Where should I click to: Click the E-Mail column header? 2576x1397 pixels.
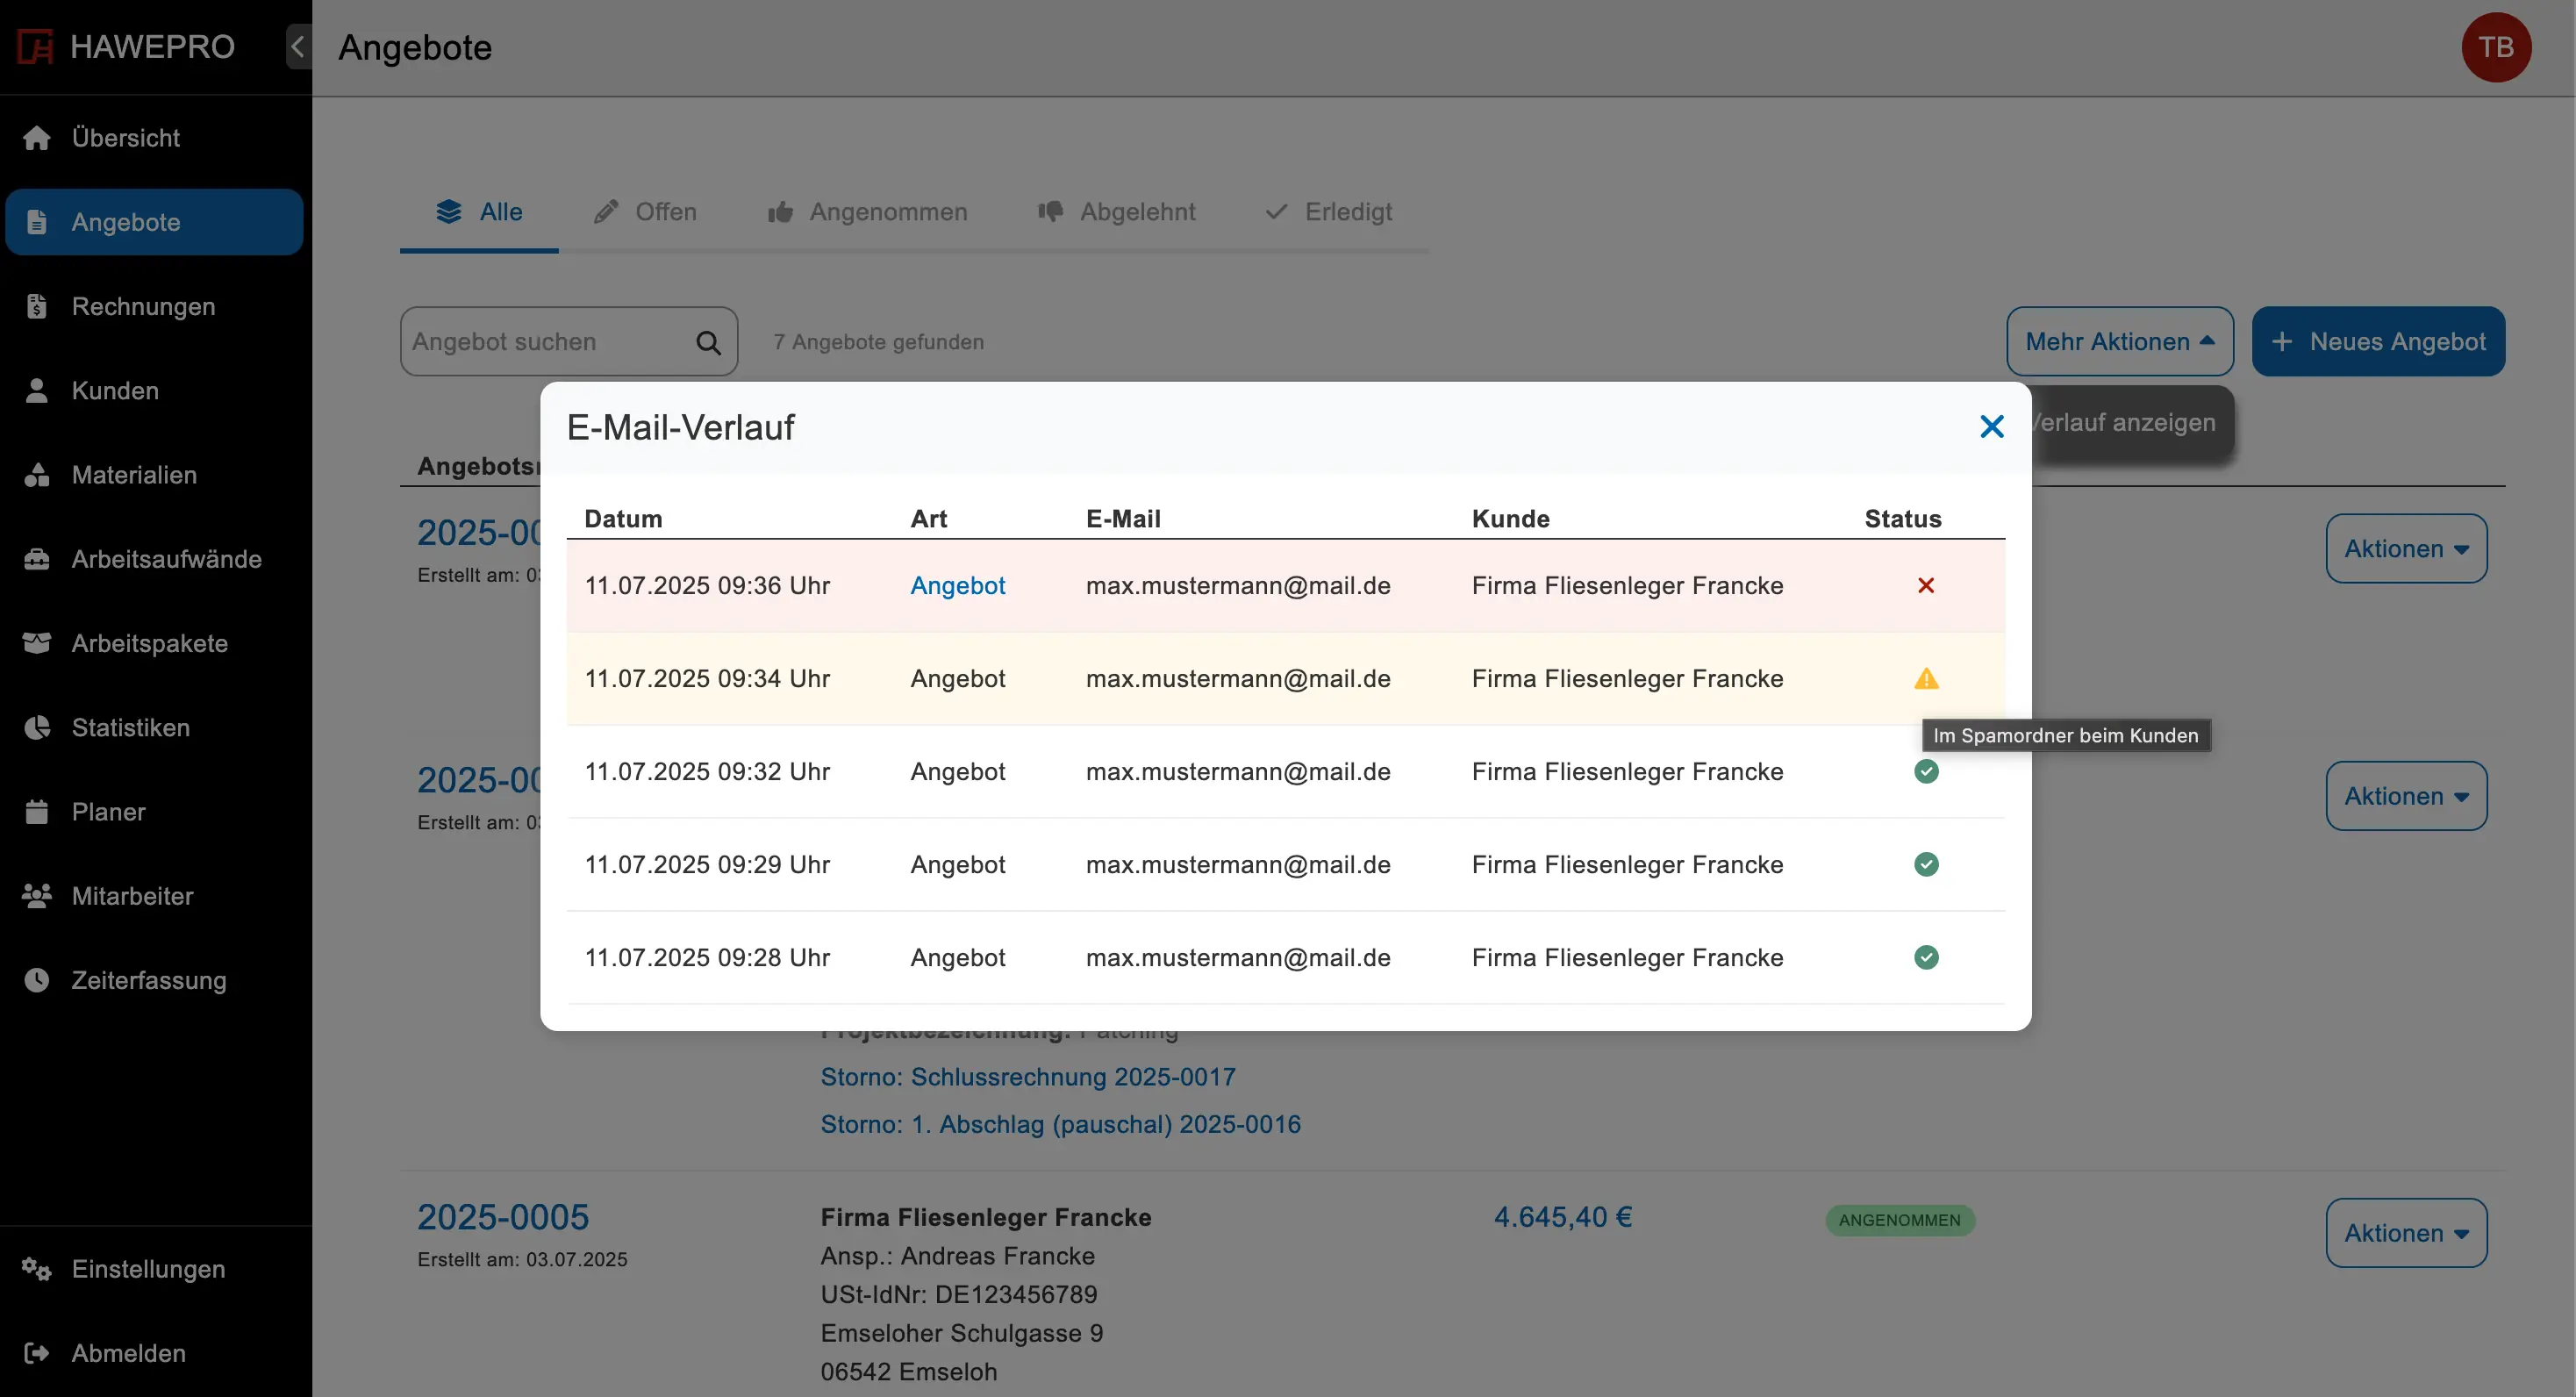click(1123, 518)
